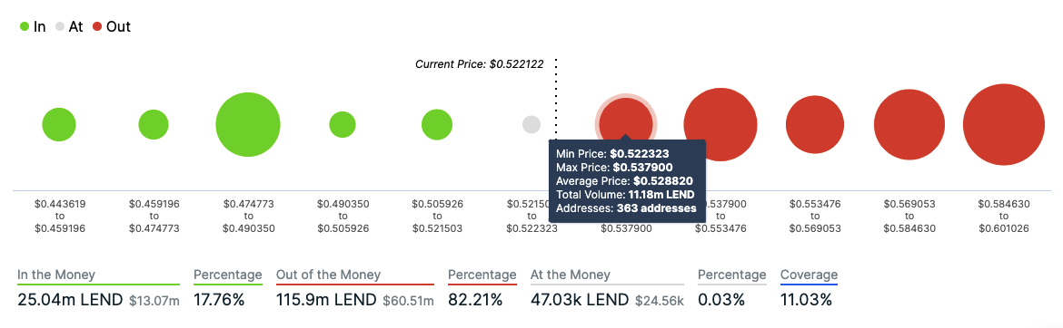Click the Out of the Money stat label

pos(328,275)
